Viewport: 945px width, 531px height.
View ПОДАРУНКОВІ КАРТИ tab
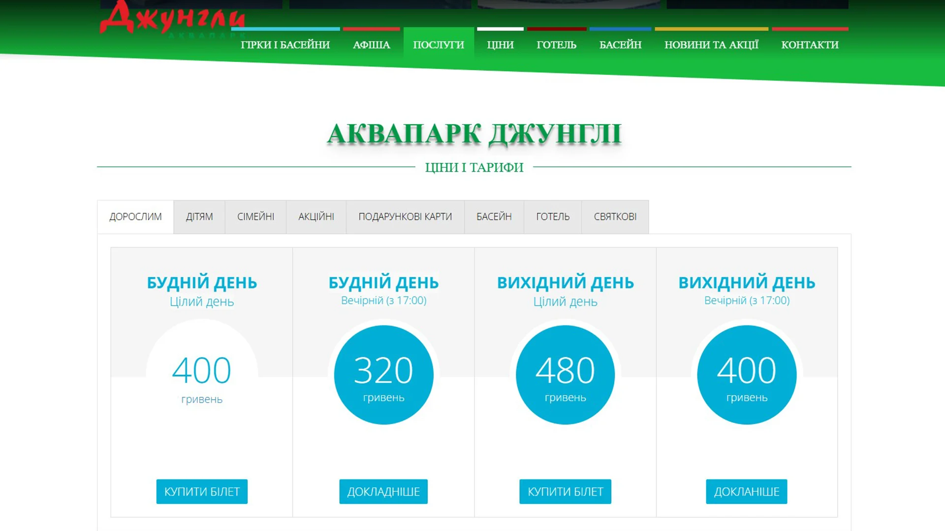click(x=405, y=216)
